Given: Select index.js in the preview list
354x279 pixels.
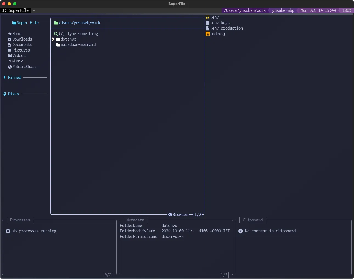Looking at the screenshot, I should [219, 34].
